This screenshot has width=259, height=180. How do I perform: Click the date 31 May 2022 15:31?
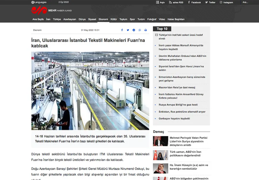(x=90, y=30)
